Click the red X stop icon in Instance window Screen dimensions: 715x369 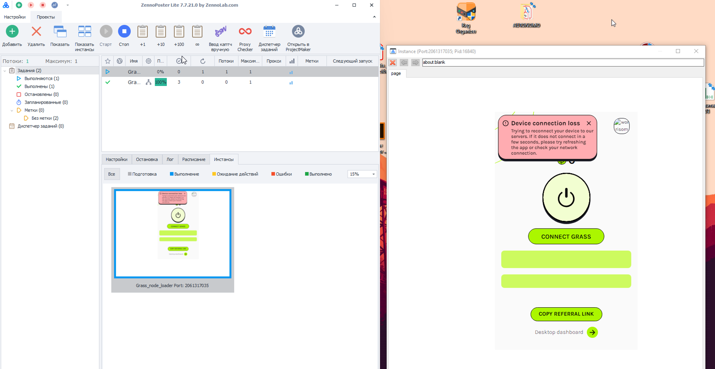click(393, 63)
